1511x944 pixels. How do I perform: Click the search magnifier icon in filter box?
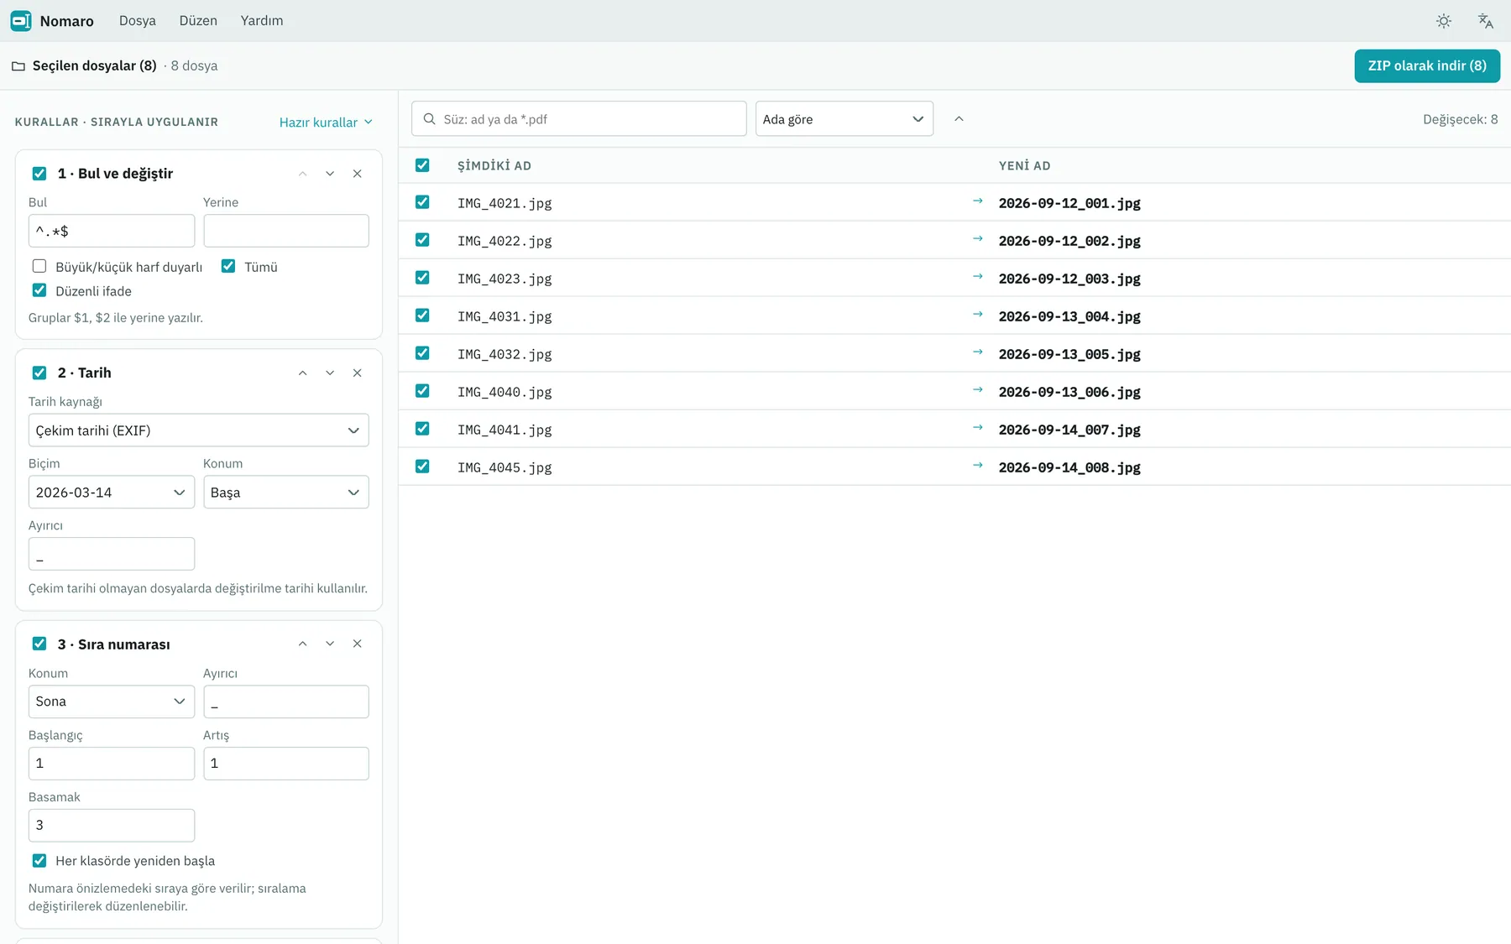pos(429,119)
